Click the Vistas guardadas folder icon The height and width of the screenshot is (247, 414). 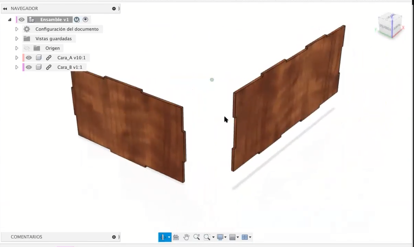27,39
